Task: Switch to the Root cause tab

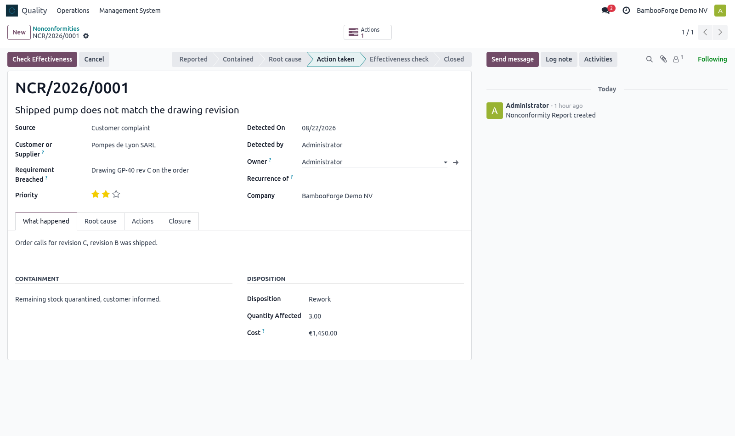Action: click(101, 221)
